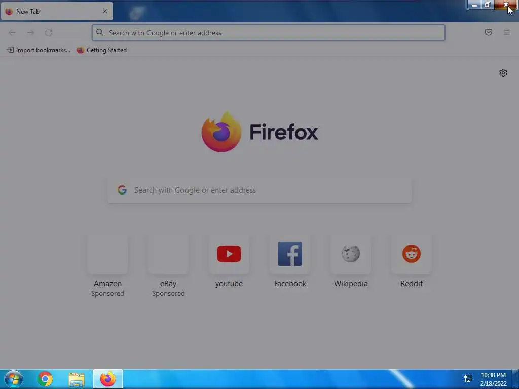Open the Firefox application menu
519x389 pixels.
pyautogui.click(x=506, y=32)
